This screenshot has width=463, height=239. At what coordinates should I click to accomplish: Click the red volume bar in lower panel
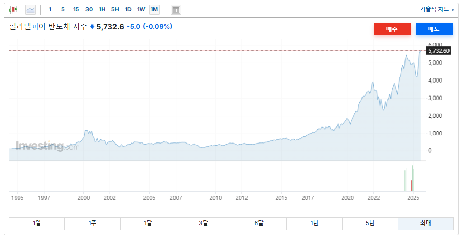tap(411, 185)
